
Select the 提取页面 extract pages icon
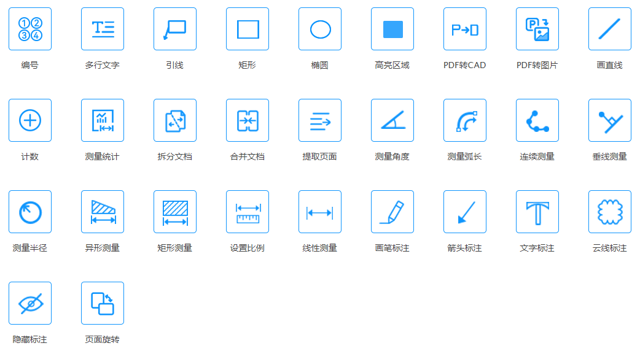[x=320, y=120]
